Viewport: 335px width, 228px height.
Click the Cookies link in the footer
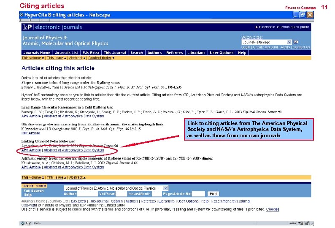point(273,209)
